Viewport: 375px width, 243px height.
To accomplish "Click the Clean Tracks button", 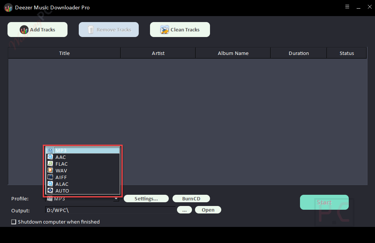I will pyautogui.click(x=180, y=30).
